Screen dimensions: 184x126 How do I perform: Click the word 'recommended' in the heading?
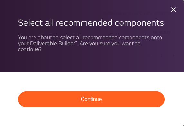84,23
